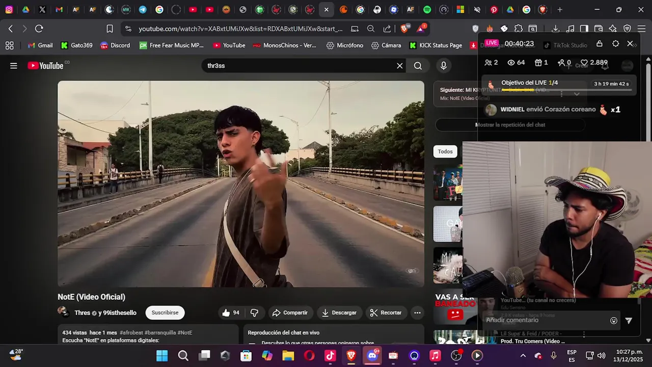Open the Cámara settings bookmark
This screenshot has height=367, width=652.
click(x=386, y=45)
